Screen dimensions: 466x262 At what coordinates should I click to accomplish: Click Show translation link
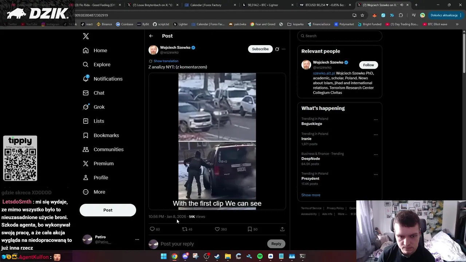pos(166,61)
